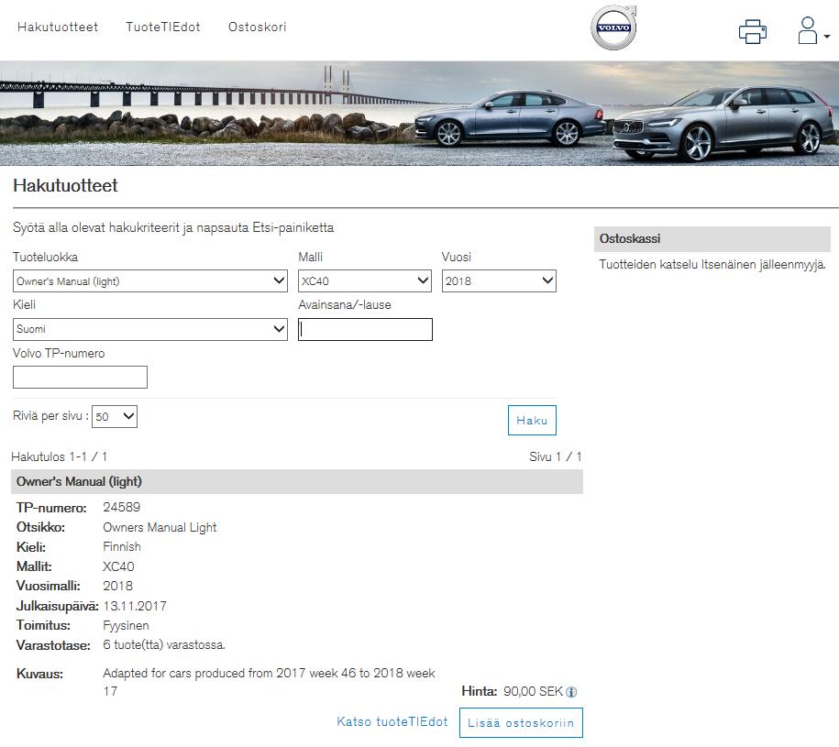This screenshot has width=839, height=747.
Task: Click Kieli value Finnish in result
Action: 122,546
